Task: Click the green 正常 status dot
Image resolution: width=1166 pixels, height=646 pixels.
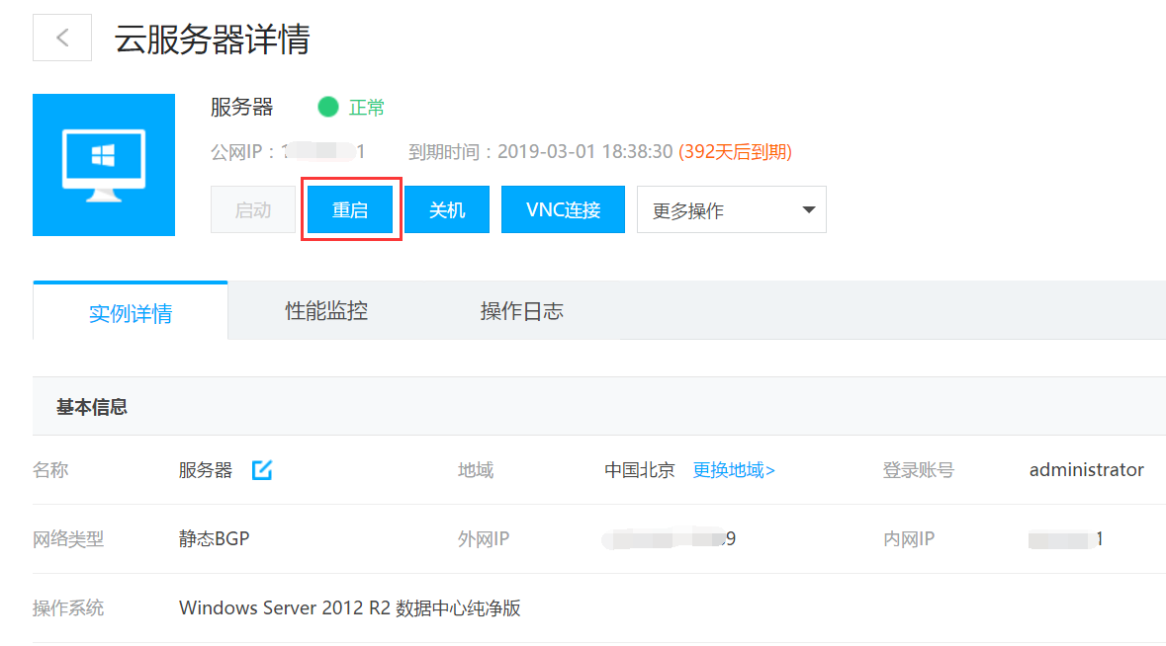Action: [328, 107]
